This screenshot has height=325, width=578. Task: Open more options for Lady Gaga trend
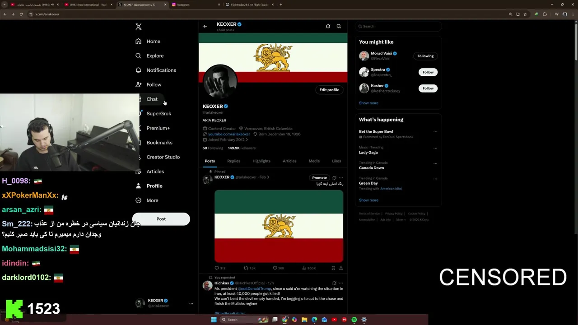pyautogui.click(x=435, y=148)
